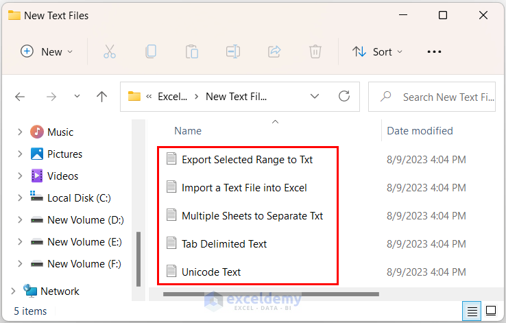Switch to details view layout
Image resolution: width=506 pixels, height=323 pixels.
click(472, 311)
